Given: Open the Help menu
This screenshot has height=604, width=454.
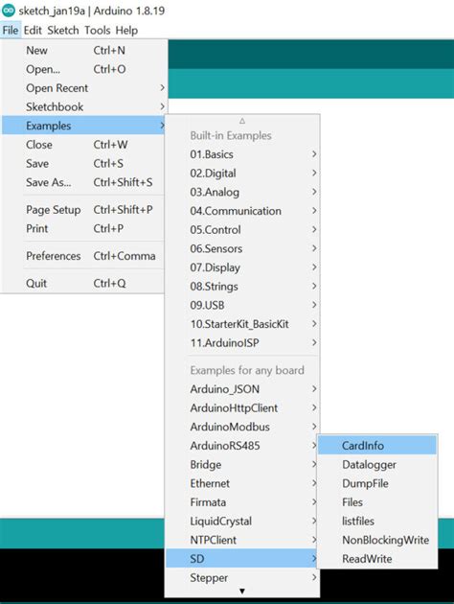Looking at the screenshot, I should (126, 30).
